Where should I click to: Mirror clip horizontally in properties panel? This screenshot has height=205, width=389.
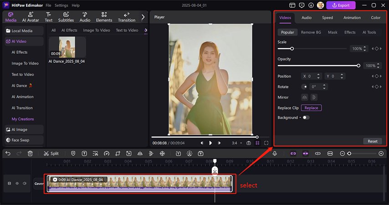tap(305, 97)
